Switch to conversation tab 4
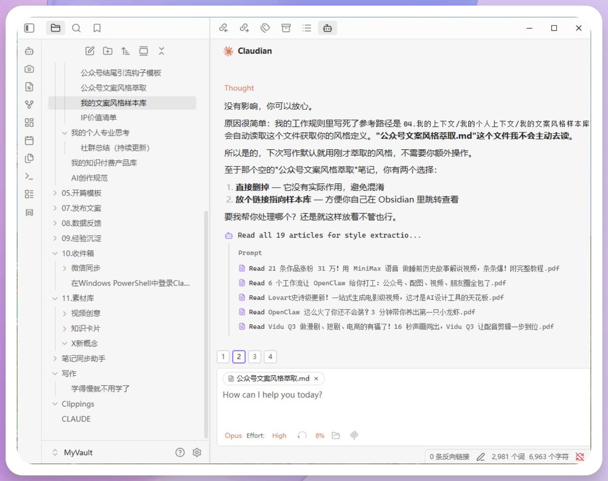 [271, 357]
